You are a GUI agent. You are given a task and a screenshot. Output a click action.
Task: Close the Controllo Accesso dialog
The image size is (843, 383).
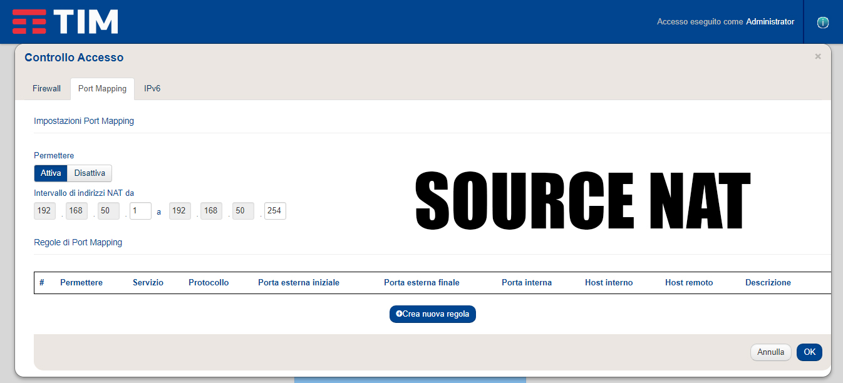(817, 56)
